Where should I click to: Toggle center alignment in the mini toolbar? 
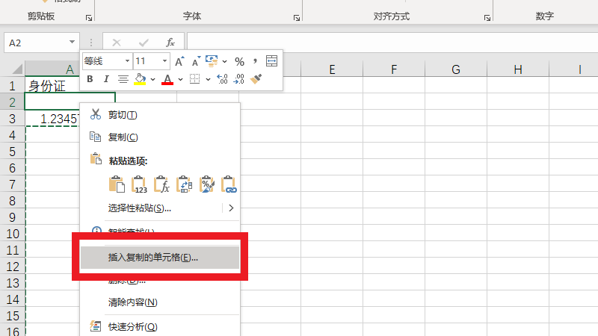(x=123, y=79)
